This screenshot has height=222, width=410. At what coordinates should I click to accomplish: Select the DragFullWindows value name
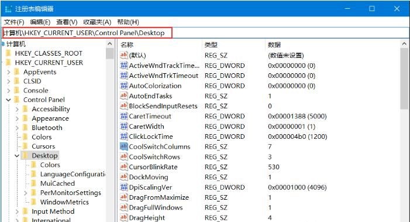156,207
